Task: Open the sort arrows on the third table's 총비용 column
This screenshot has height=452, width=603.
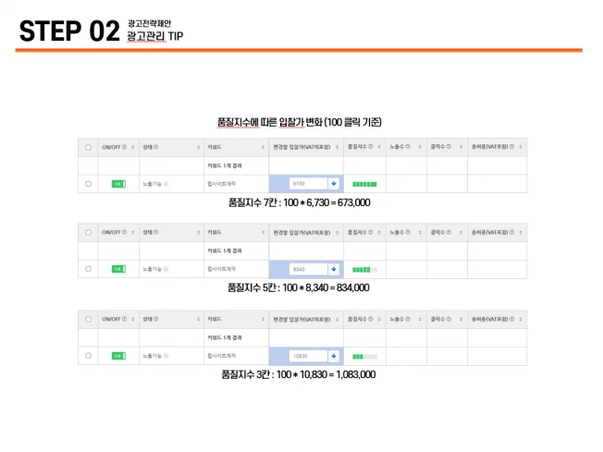Action: pos(521,319)
